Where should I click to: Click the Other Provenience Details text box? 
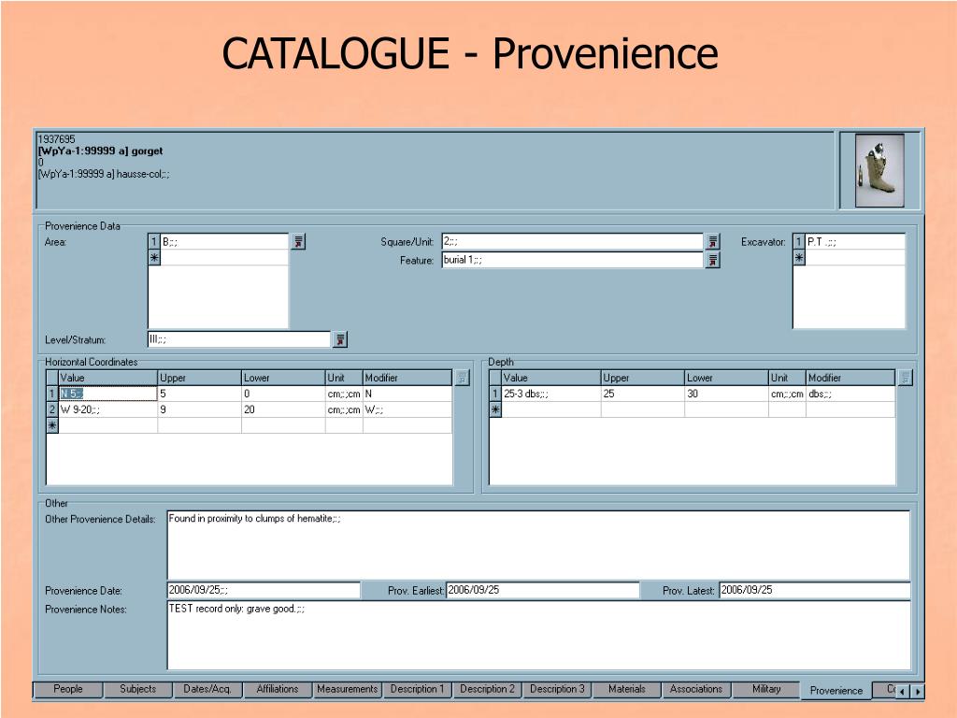coord(538,545)
